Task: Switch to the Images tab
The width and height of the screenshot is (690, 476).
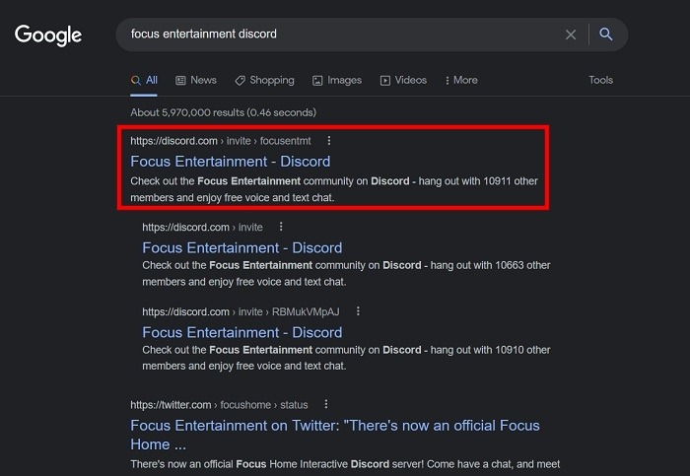Action: pos(337,80)
